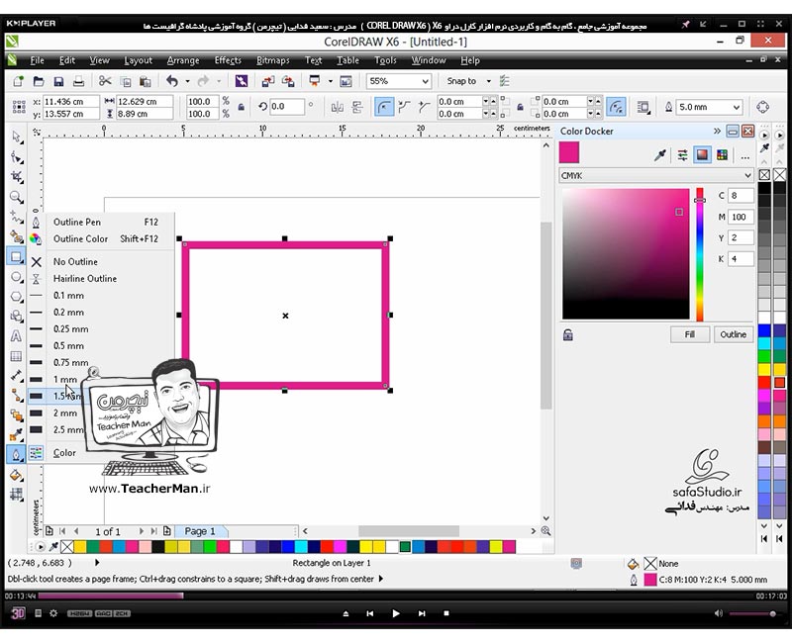Image resolution: width=792 pixels, height=643 pixels.
Task: Select the Outline pen tool in toolbox
Action: click(x=17, y=455)
